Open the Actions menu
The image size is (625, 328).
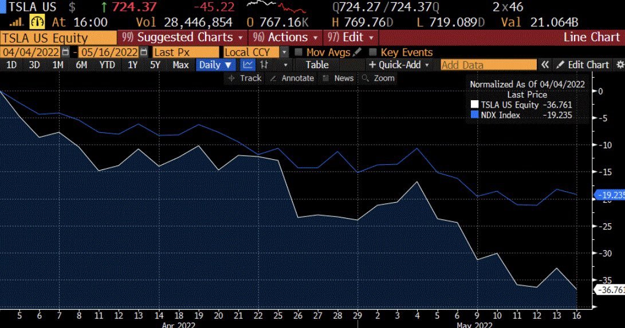point(285,37)
